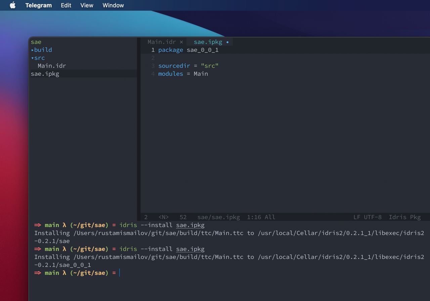Screen dimensions: 430x301
Task: Open the Apple menu
Action: click(12, 5)
